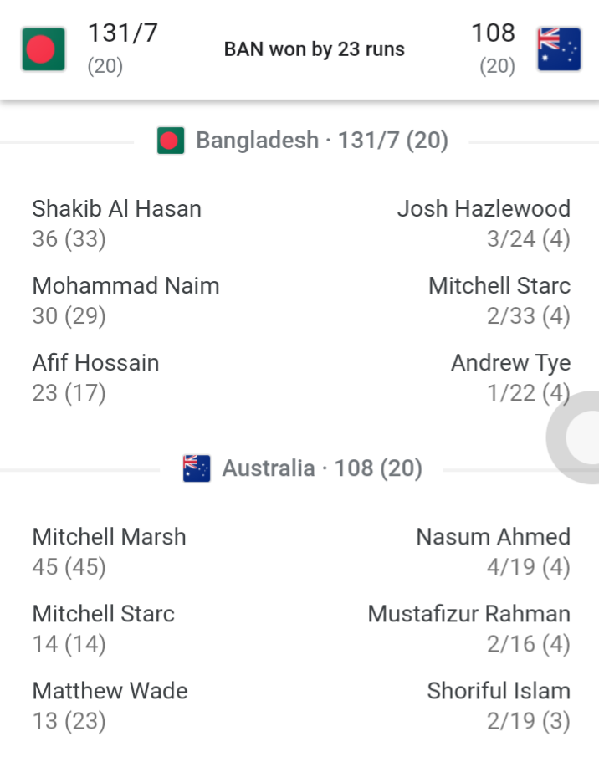Screen dimensions: 599x762
Task: Open Shakib Al Hasan's player entry
Action: [x=116, y=223]
